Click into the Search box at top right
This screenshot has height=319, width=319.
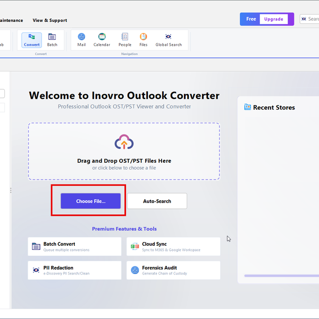point(309,19)
